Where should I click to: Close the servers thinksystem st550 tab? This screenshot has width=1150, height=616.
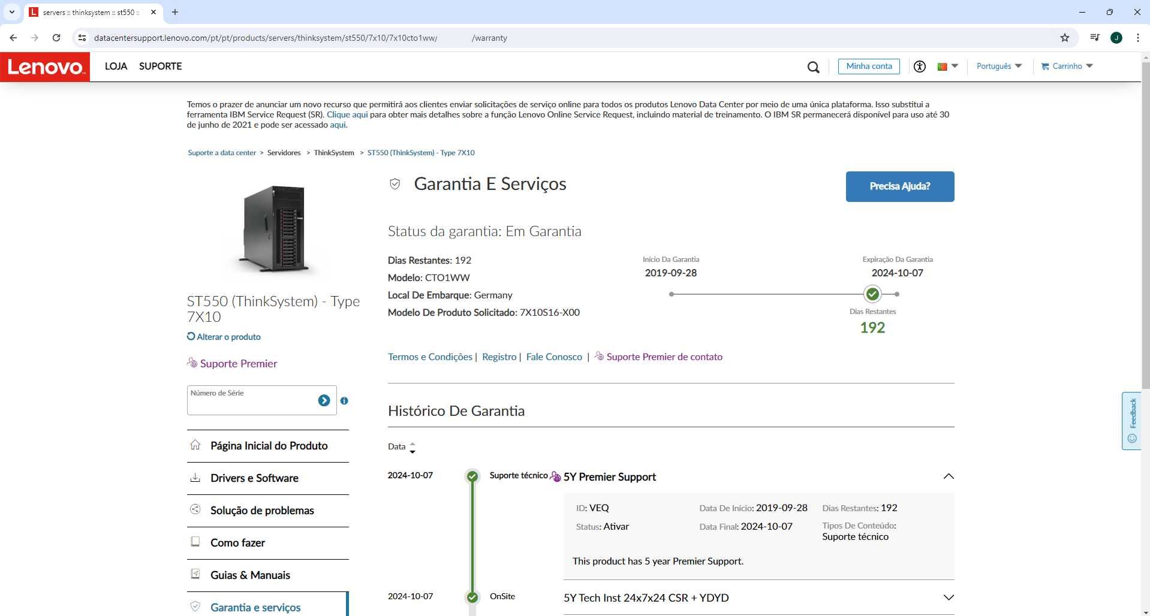(153, 12)
